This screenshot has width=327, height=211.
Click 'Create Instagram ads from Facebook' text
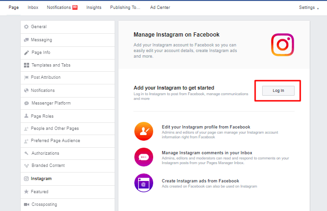pyautogui.click(x=201, y=181)
